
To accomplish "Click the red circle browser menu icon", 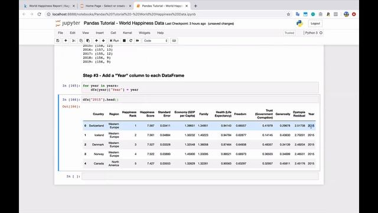I will pos(354,14).
